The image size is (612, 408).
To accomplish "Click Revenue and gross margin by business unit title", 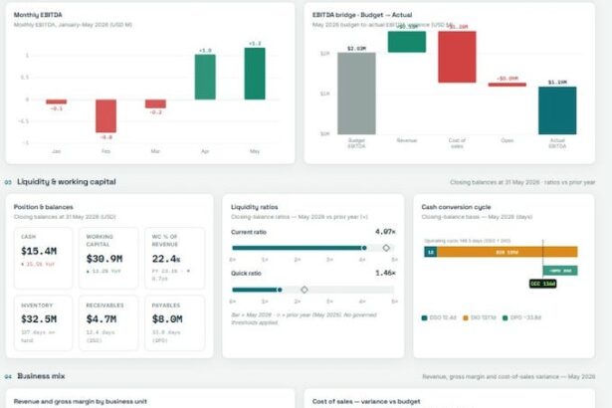I will [81, 401].
